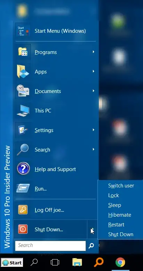Click inside the Start menu Search field
Screen dimensions: 143x271
click(50, 246)
